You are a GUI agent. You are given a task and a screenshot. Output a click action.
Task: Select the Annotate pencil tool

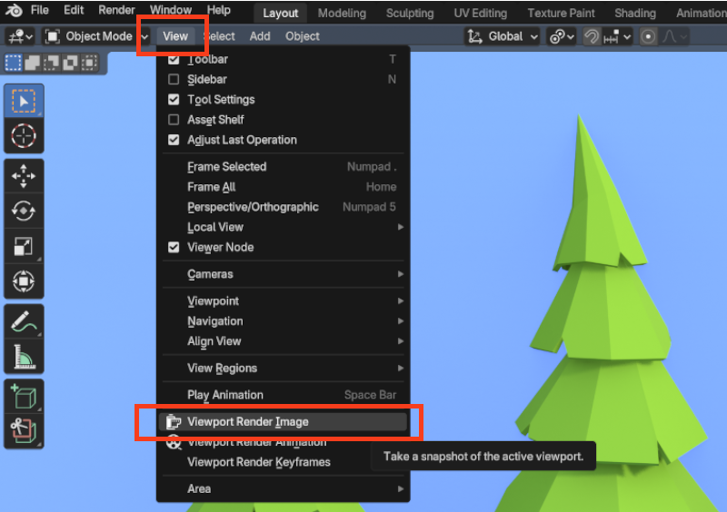pyautogui.click(x=24, y=320)
